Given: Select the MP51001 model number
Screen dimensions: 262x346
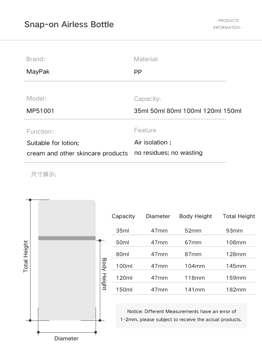Looking at the screenshot, I should (x=40, y=111).
